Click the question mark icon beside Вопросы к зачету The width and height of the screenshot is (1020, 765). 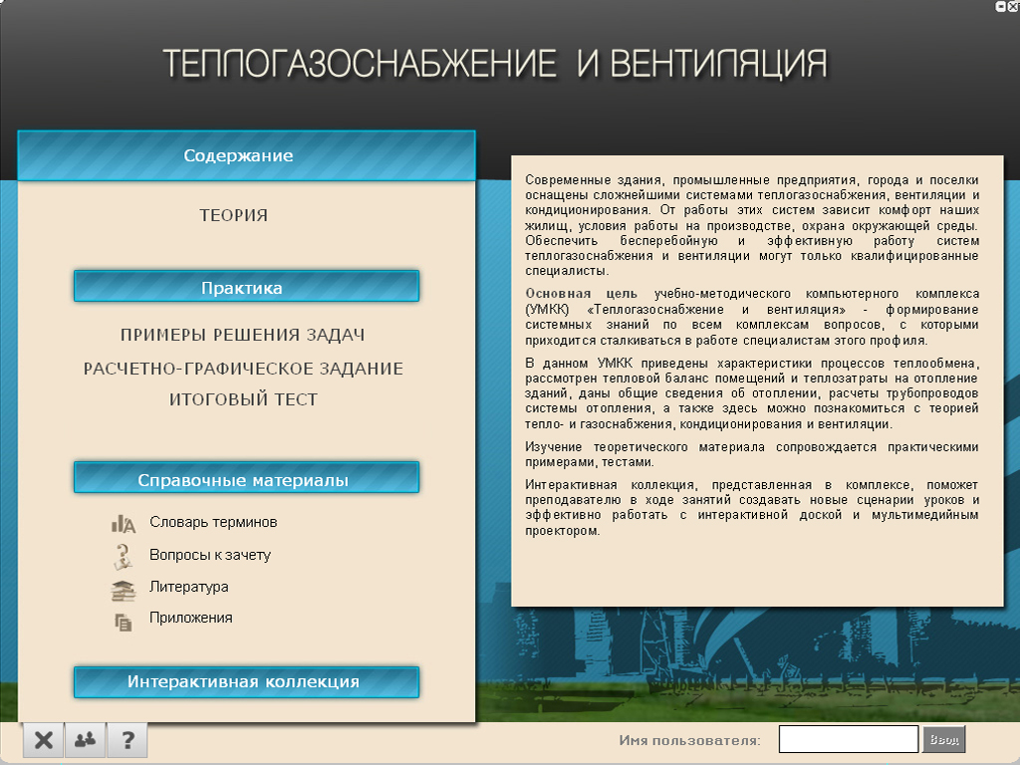124,556
